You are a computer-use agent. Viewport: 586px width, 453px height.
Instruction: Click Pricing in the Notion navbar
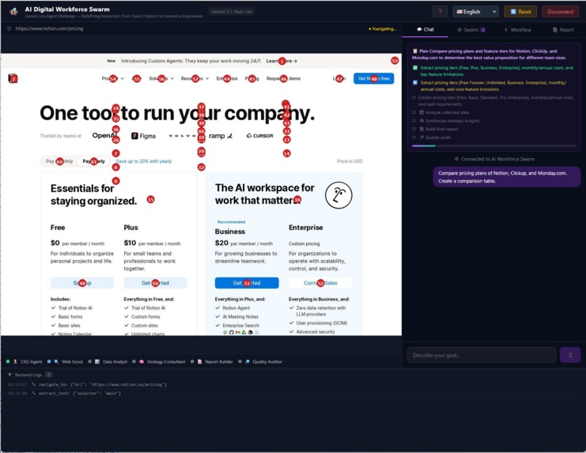pyautogui.click(x=252, y=78)
